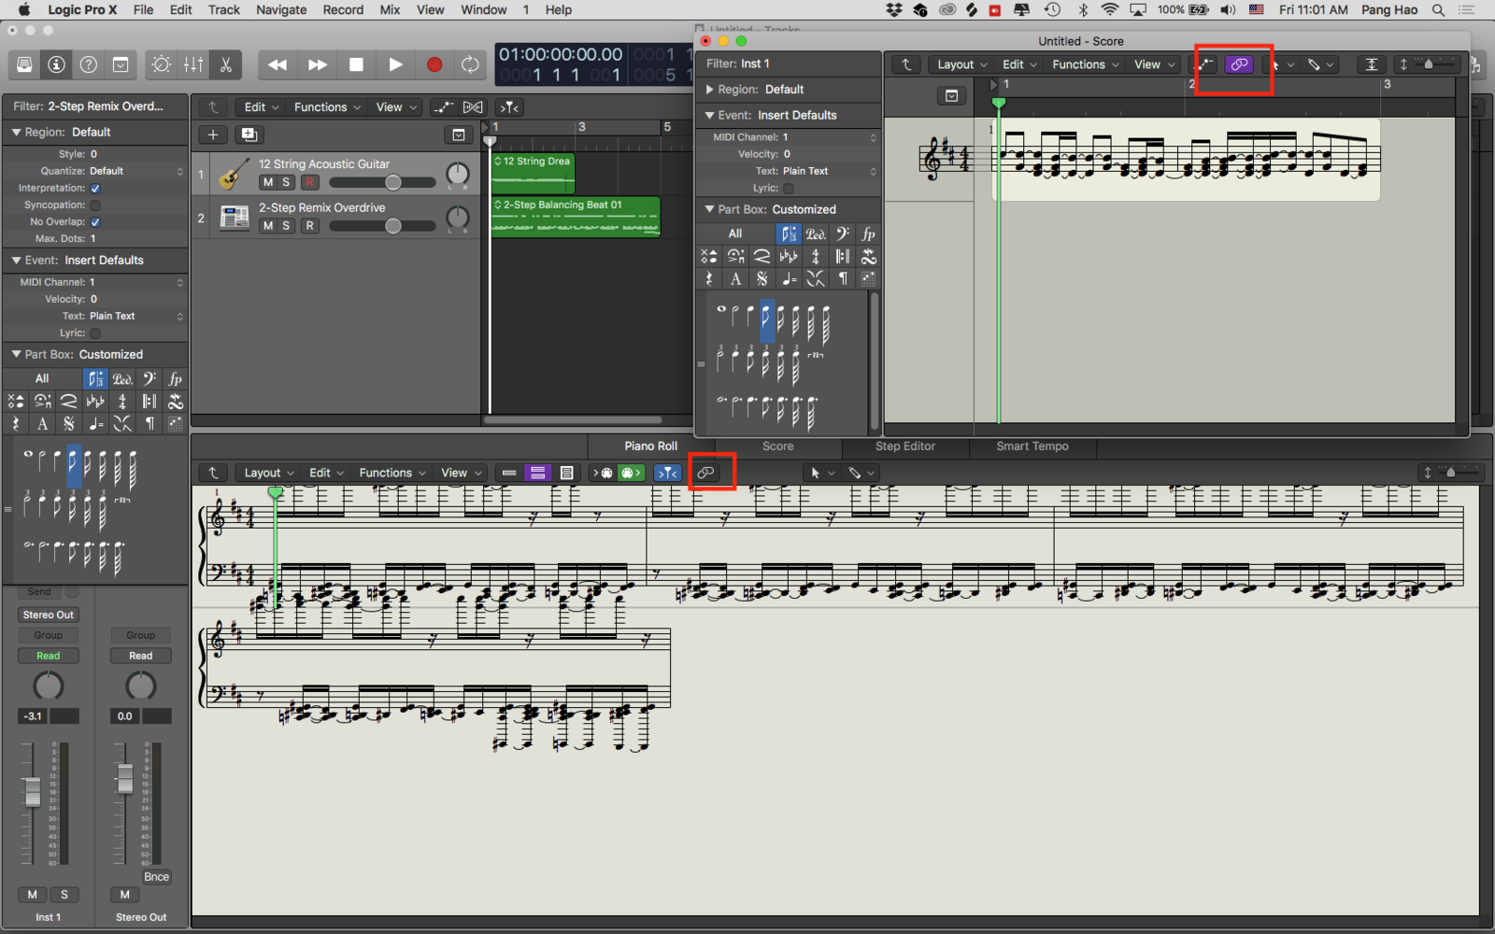Add new track with plus button
The height and width of the screenshot is (934, 1495).
[213, 134]
